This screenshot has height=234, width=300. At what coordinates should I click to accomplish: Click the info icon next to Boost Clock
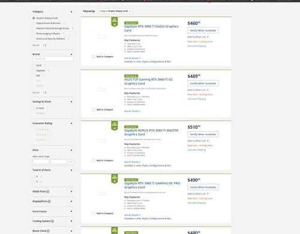[48, 231]
